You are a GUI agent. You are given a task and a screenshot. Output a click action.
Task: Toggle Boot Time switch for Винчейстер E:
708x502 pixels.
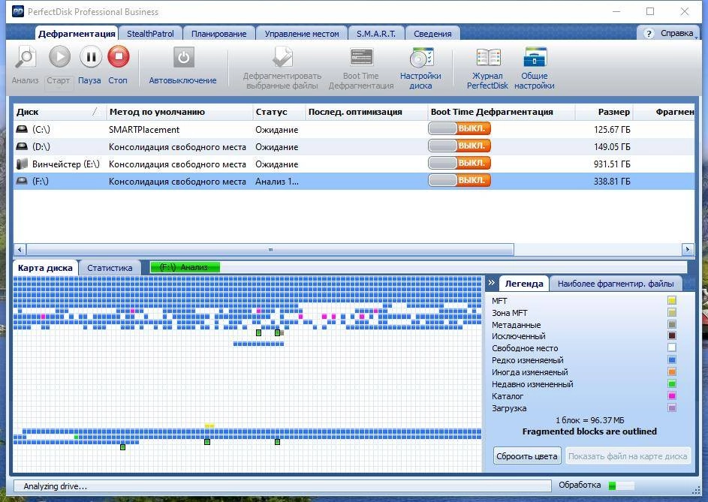pos(459,163)
